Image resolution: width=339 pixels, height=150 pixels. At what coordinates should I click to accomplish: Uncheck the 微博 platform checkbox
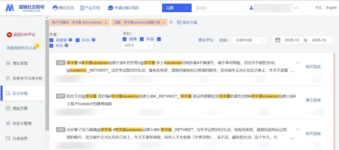pyautogui.click(x=124, y=39)
